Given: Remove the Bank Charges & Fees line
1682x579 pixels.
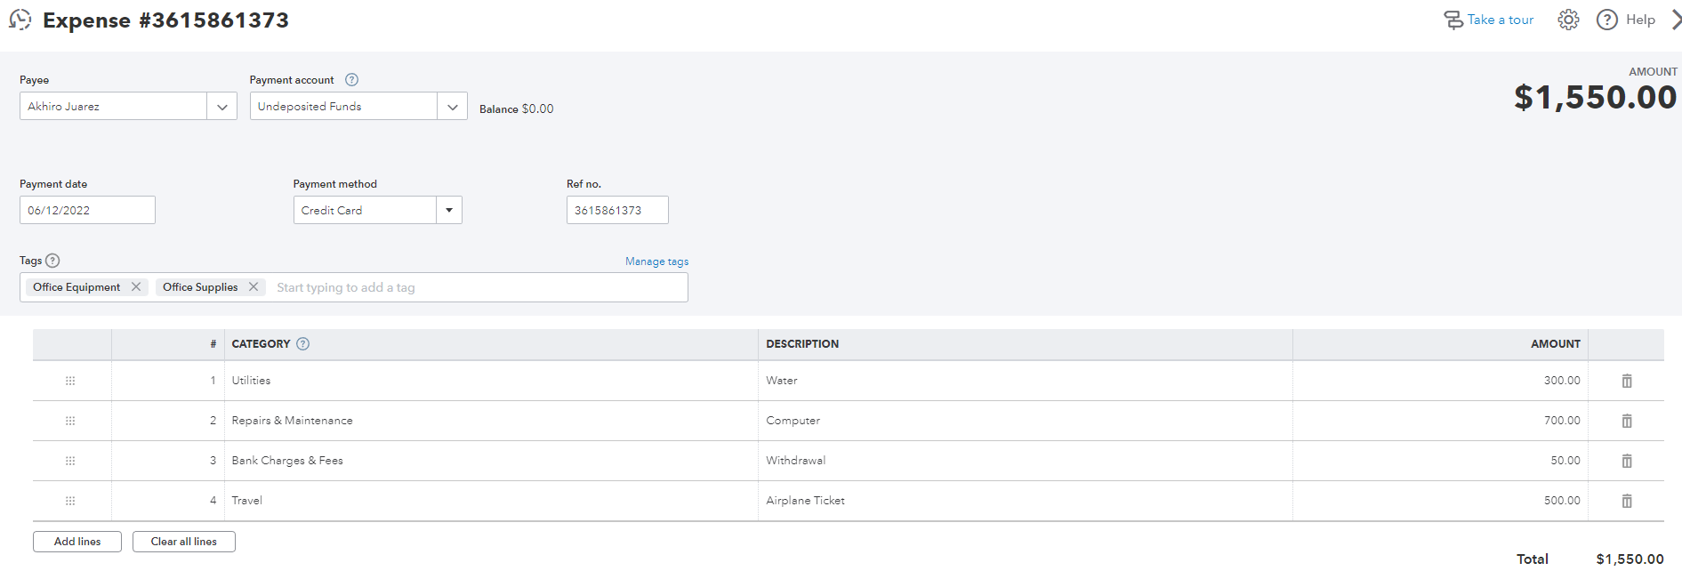Looking at the screenshot, I should click(x=1626, y=461).
